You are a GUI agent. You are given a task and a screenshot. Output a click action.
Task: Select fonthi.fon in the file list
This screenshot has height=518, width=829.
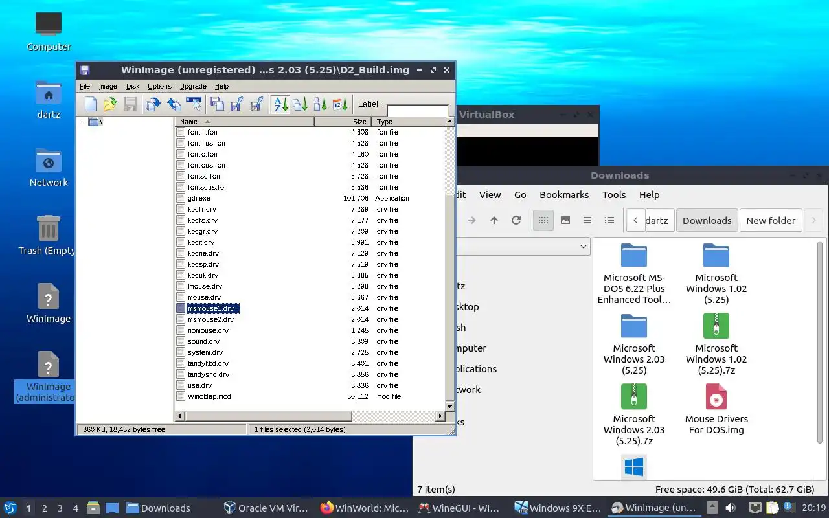[x=202, y=132]
